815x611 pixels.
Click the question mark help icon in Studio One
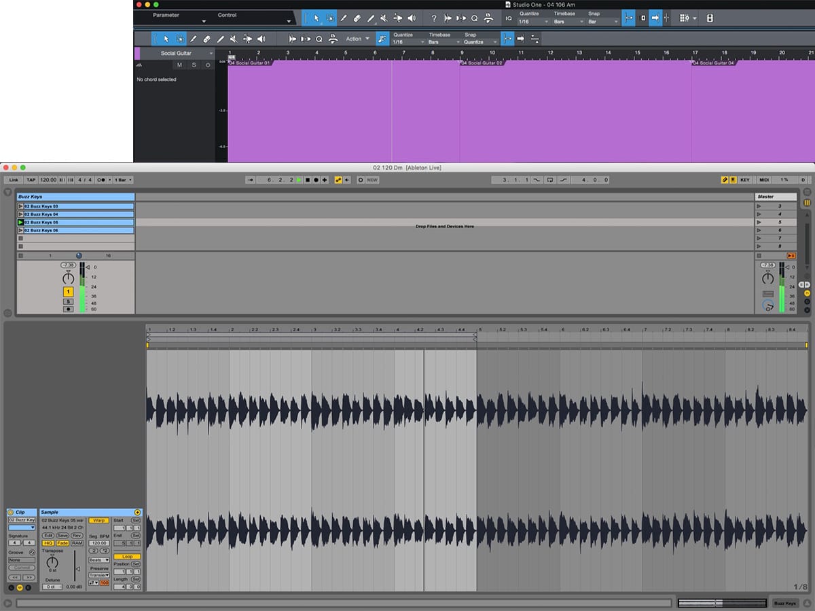(x=434, y=18)
